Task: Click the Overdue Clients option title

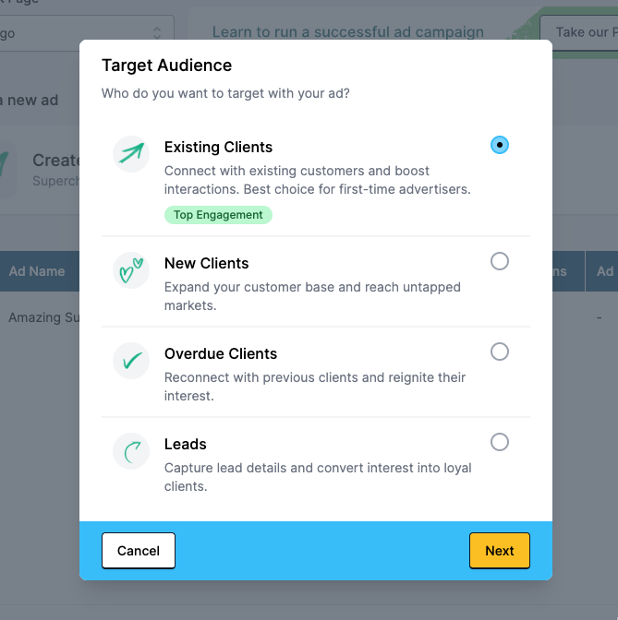Action: [x=221, y=354]
